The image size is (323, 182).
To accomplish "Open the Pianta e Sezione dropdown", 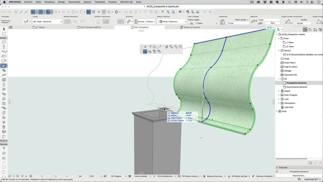I will tap(172, 21).
